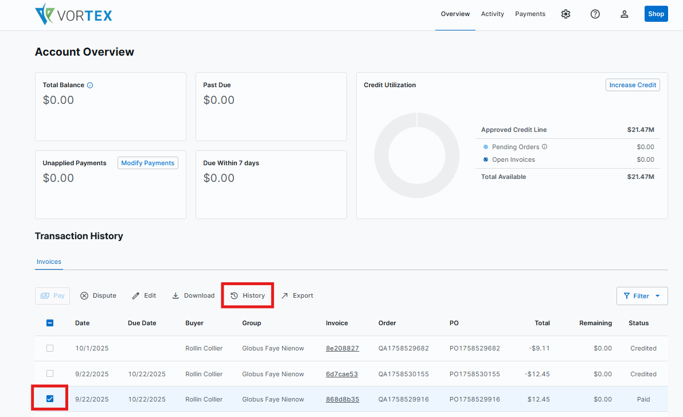The height and width of the screenshot is (417, 683).
Task: Select the Invoices tab
Action: (49, 262)
